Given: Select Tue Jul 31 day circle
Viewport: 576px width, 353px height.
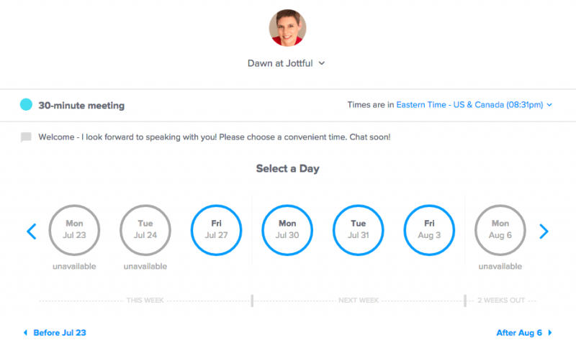Looking at the screenshot, I should [358, 230].
